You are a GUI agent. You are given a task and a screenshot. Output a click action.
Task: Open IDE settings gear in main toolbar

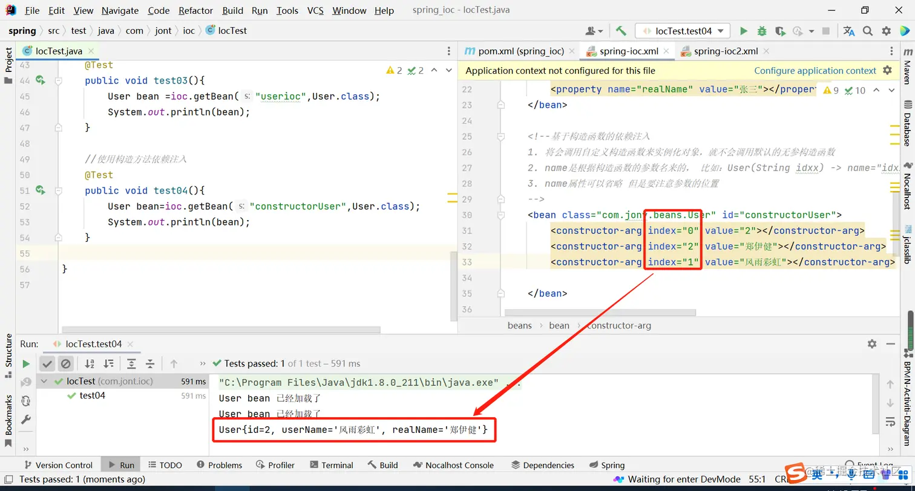(887, 31)
